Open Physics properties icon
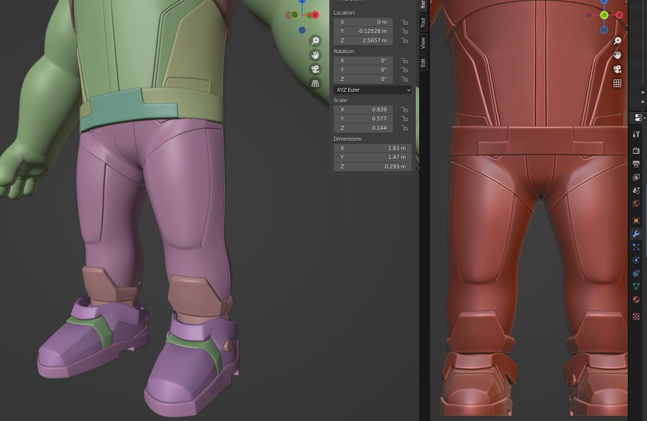The image size is (647, 421). [x=636, y=260]
